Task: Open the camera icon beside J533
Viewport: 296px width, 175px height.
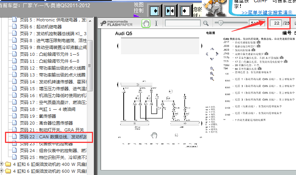Action: point(258,46)
